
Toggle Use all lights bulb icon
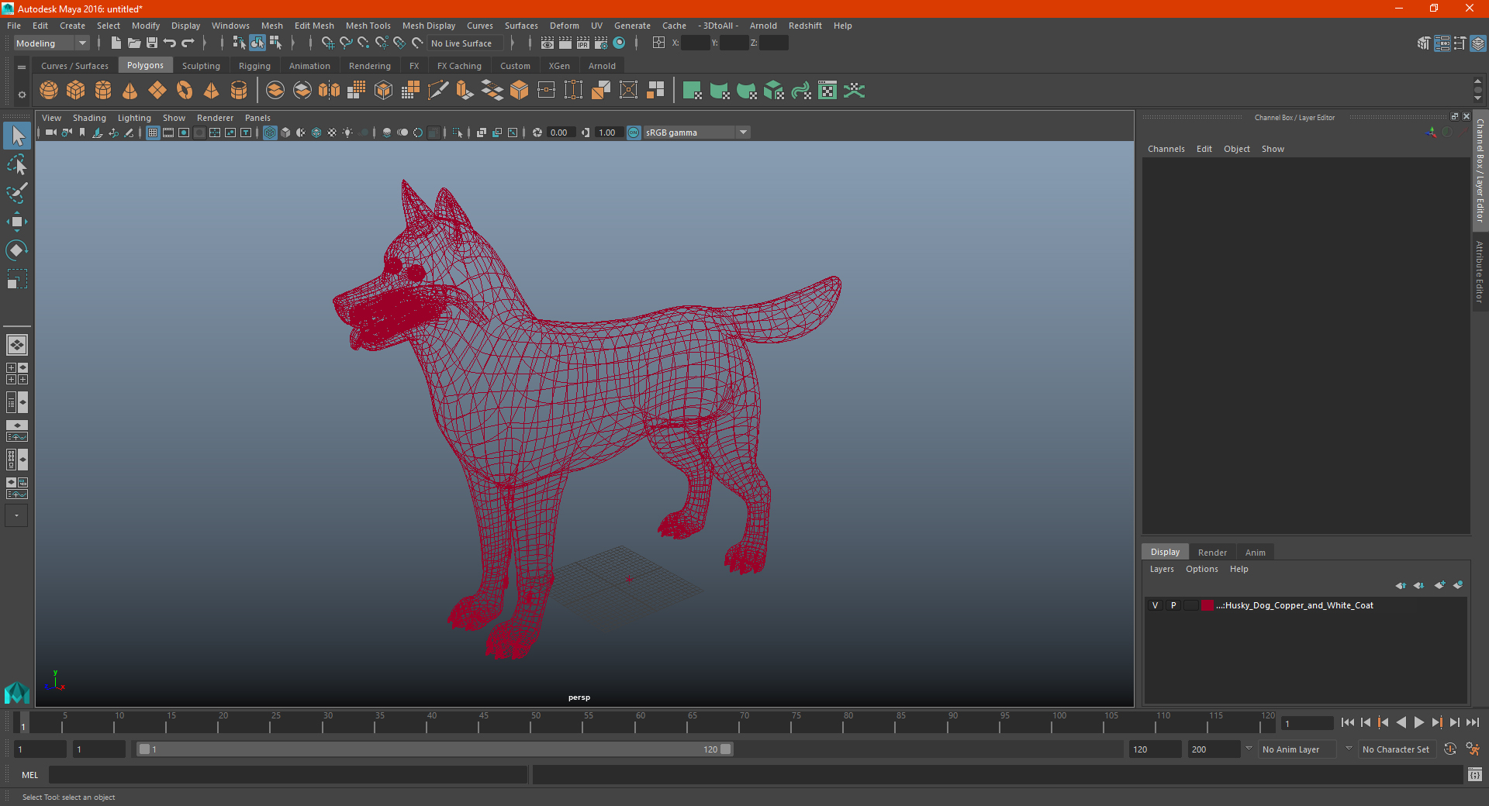point(347,133)
